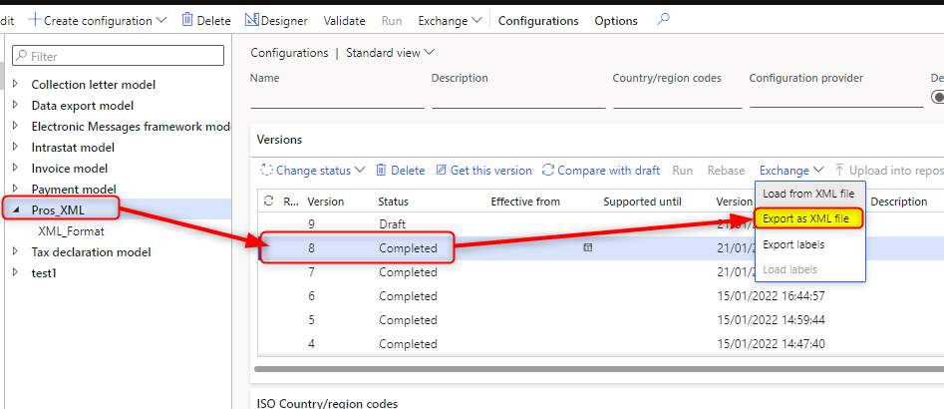Click the search magnifier icon in toolbar

pos(664,20)
